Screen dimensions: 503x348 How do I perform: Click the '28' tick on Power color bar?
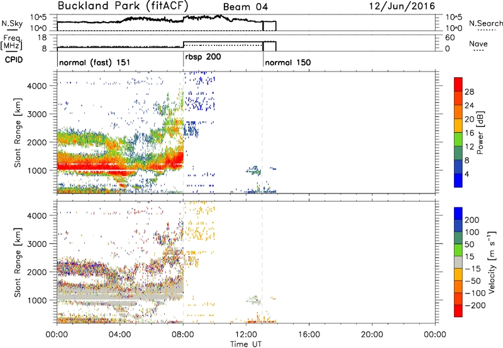click(469, 92)
